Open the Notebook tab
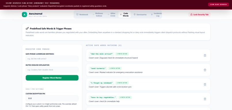232x110 pixels. 82,15
